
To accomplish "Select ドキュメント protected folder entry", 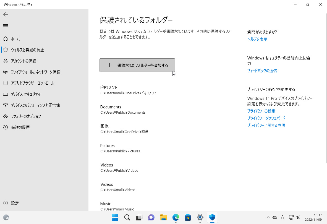I will click(128, 90).
